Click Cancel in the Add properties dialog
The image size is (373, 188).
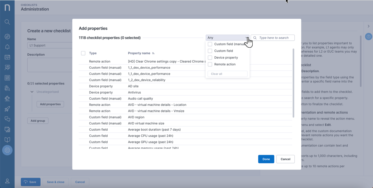[x=285, y=159]
